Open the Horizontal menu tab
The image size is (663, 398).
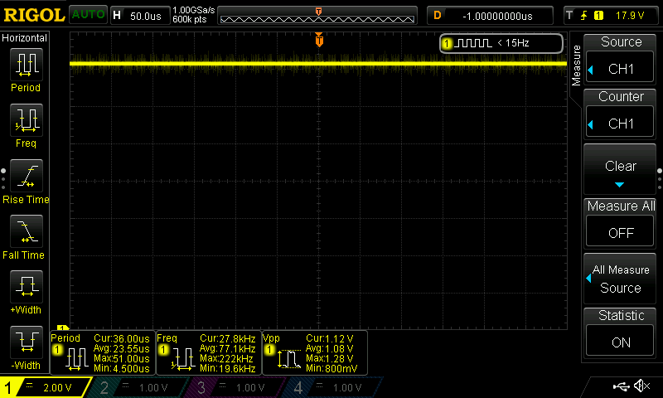tap(25, 38)
